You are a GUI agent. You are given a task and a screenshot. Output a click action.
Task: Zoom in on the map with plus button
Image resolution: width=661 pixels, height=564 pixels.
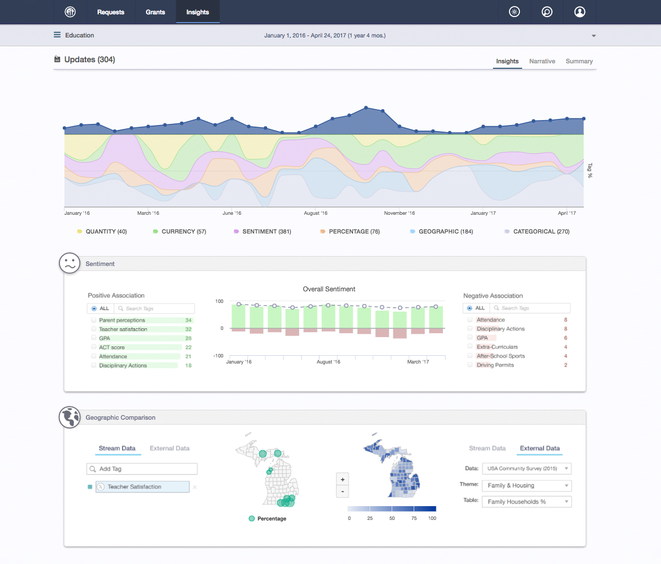coord(343,479)
